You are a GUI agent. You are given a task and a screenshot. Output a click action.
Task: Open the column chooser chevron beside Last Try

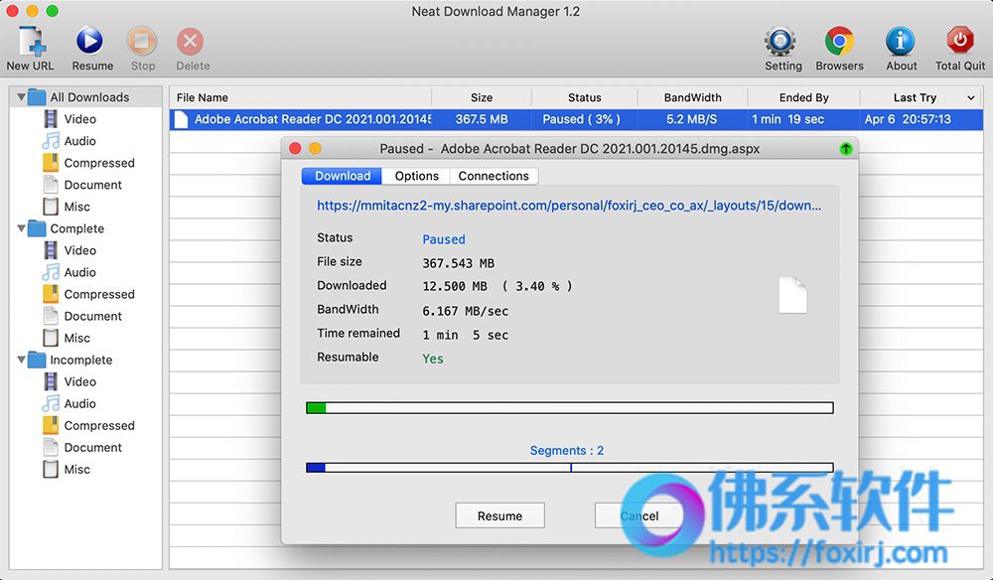tap(971, 97)
